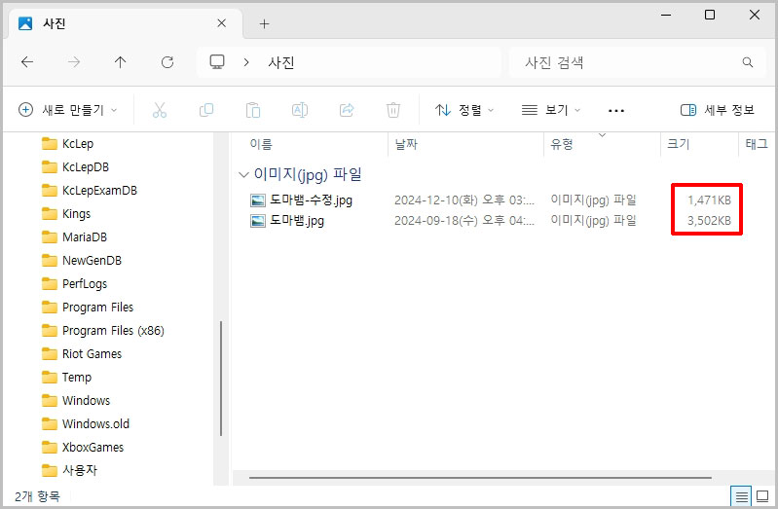Open the 보기 view dropdown

[551, 110]
